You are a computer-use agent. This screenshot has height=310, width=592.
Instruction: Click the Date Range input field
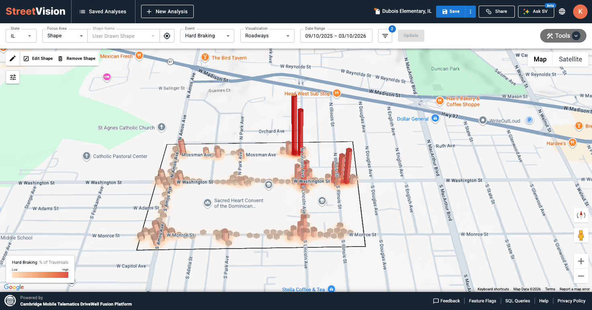pos(336,36)
